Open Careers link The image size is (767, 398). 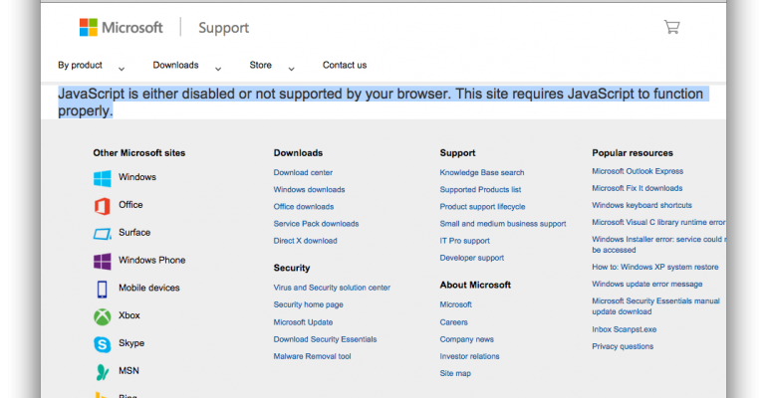point(453,322)
